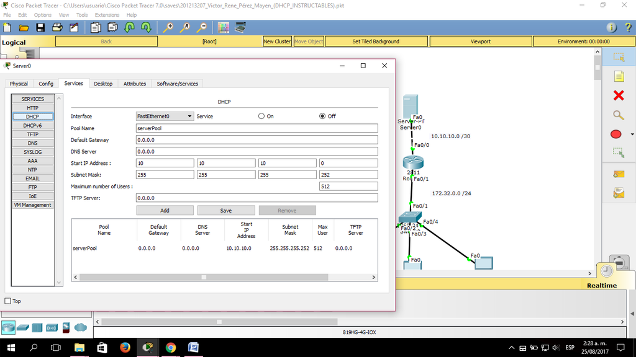Open the DNS service

coord(32,143)
